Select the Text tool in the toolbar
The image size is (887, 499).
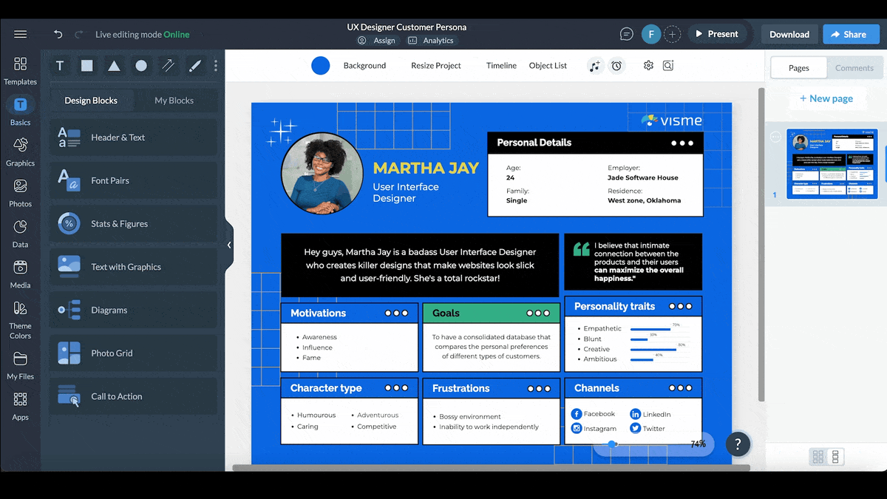click(59, 65)
